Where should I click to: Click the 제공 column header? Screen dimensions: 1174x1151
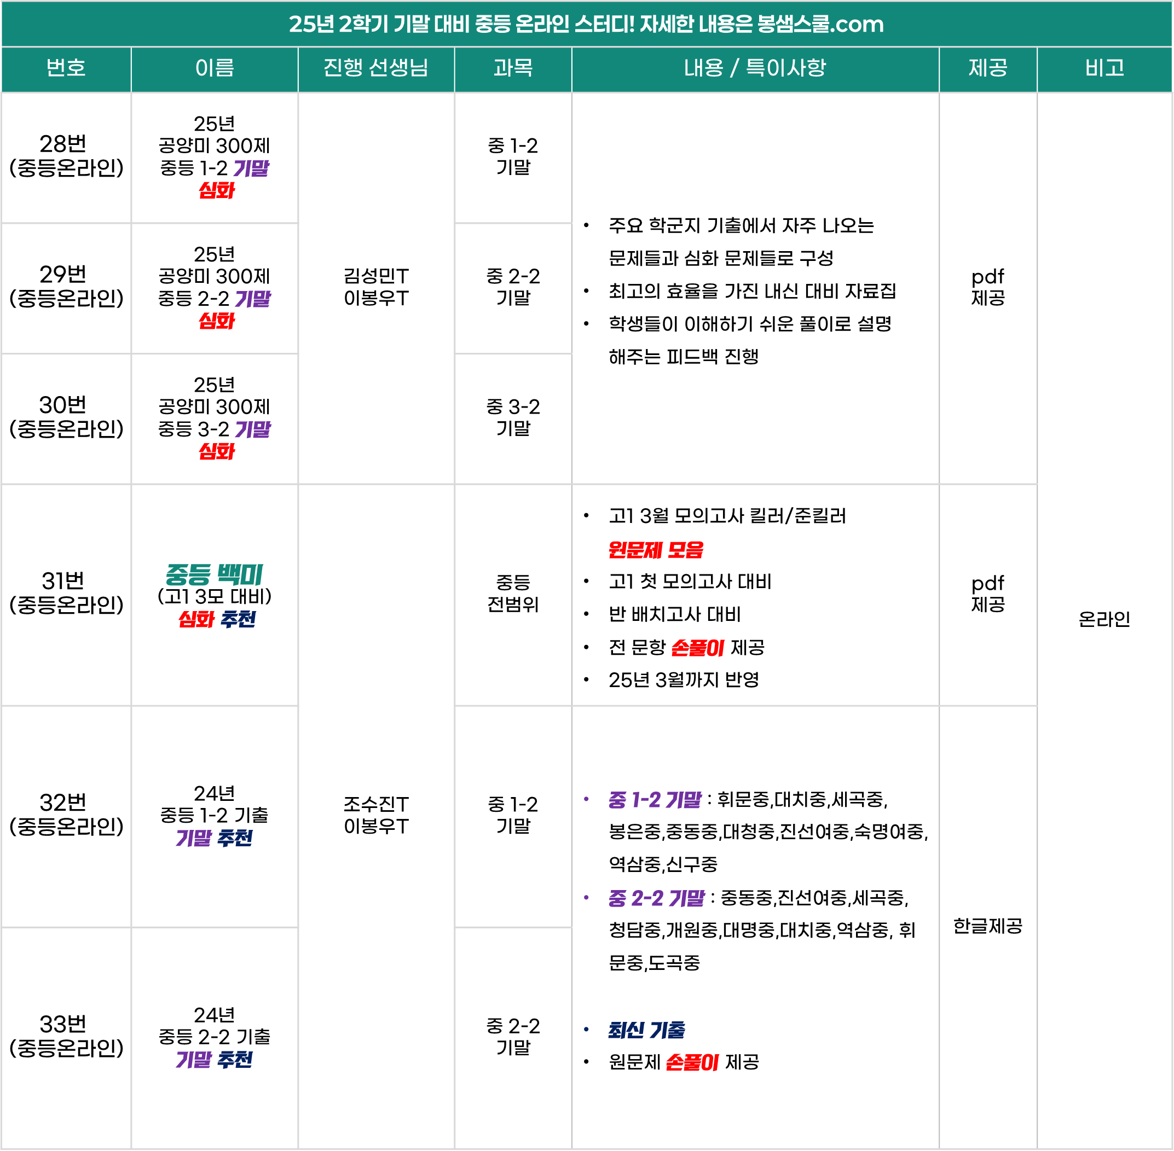[988, 67]
